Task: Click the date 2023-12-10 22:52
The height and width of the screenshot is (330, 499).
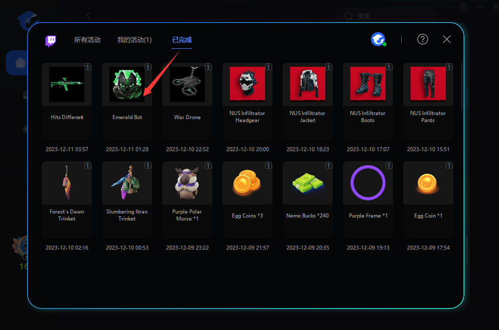Action: click(187, 149)
